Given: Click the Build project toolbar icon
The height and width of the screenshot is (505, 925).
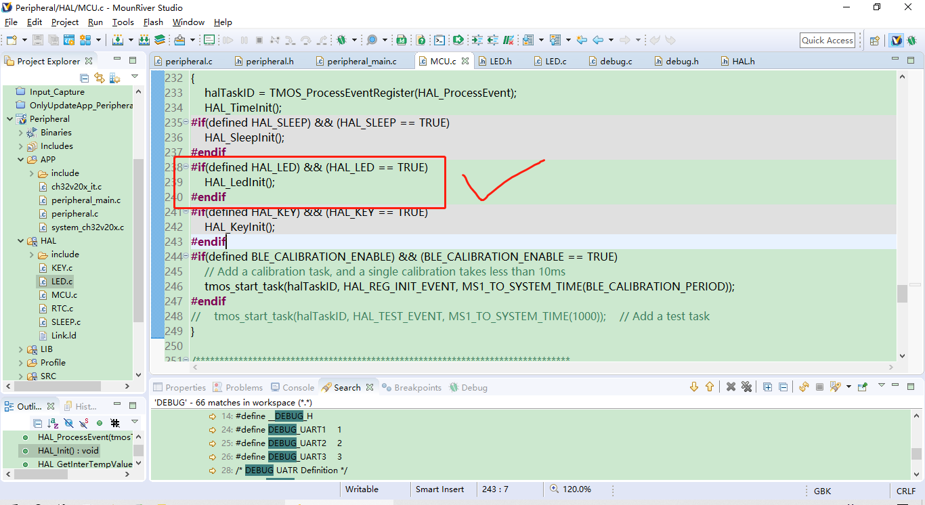Looking at the screenshot, I should click(117, 40).
